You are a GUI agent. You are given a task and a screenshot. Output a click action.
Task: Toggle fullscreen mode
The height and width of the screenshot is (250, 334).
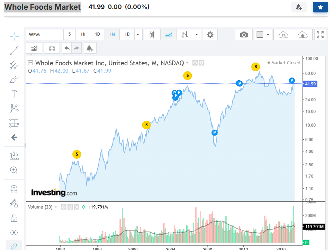pos(320,35)
